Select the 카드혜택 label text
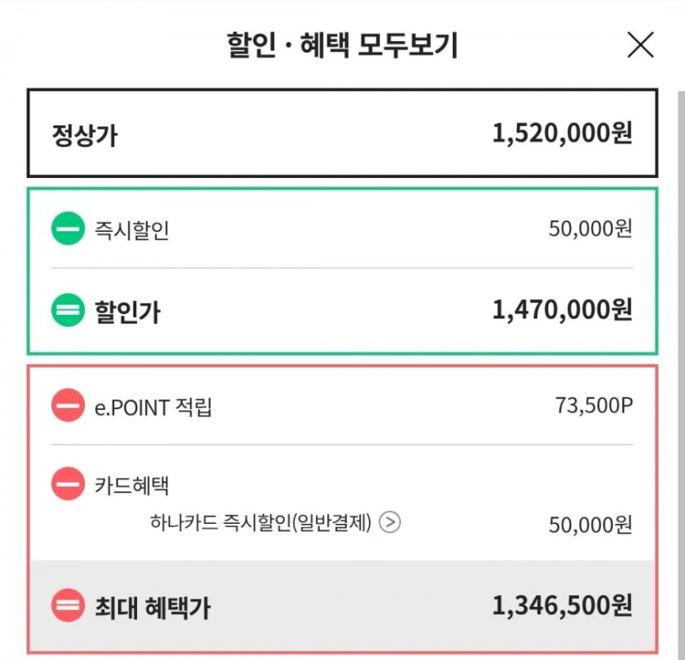 click(x=131, y=485)
